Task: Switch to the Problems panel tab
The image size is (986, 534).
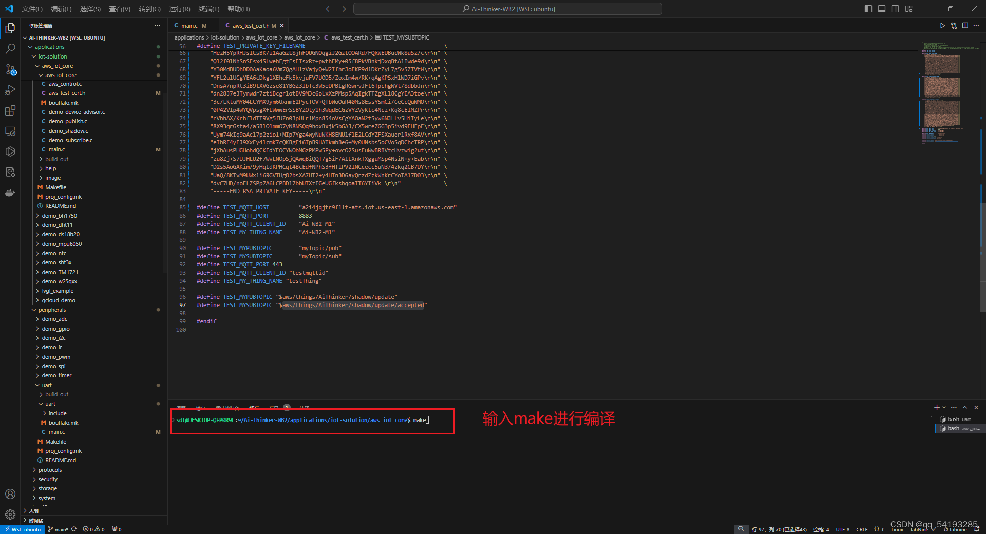Action: [181, 408]
